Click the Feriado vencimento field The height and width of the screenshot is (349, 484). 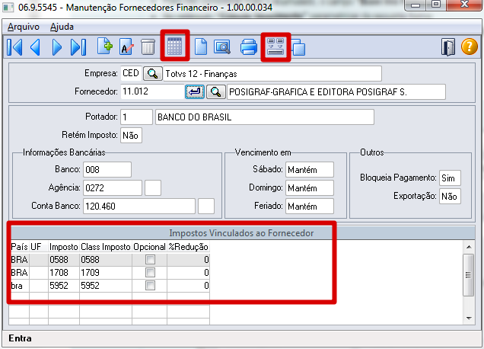coord(310,207)
